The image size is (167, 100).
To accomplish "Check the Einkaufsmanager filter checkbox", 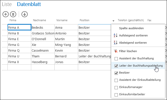I will (x=116, y=88).
